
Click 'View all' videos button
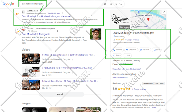coord(61,94)
